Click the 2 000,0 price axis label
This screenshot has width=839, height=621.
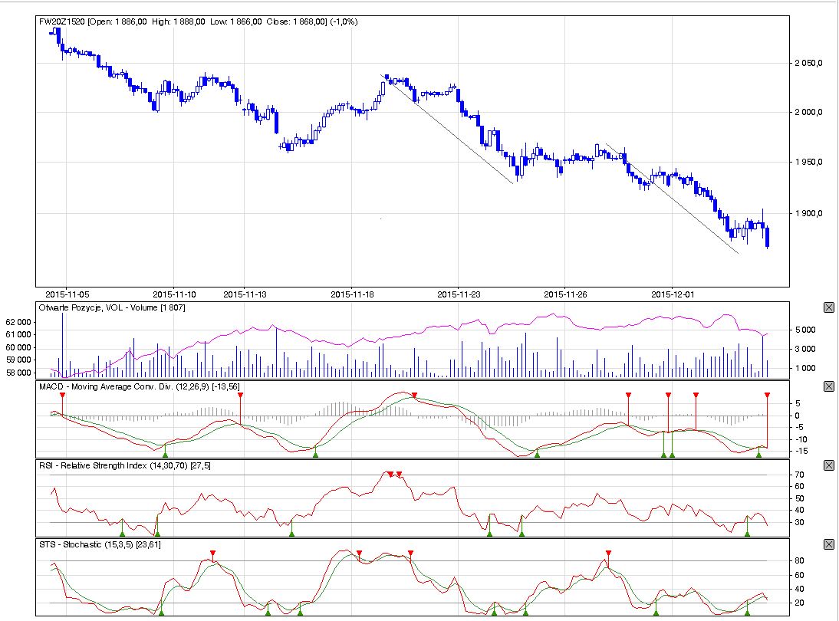(x=808, y=113)
